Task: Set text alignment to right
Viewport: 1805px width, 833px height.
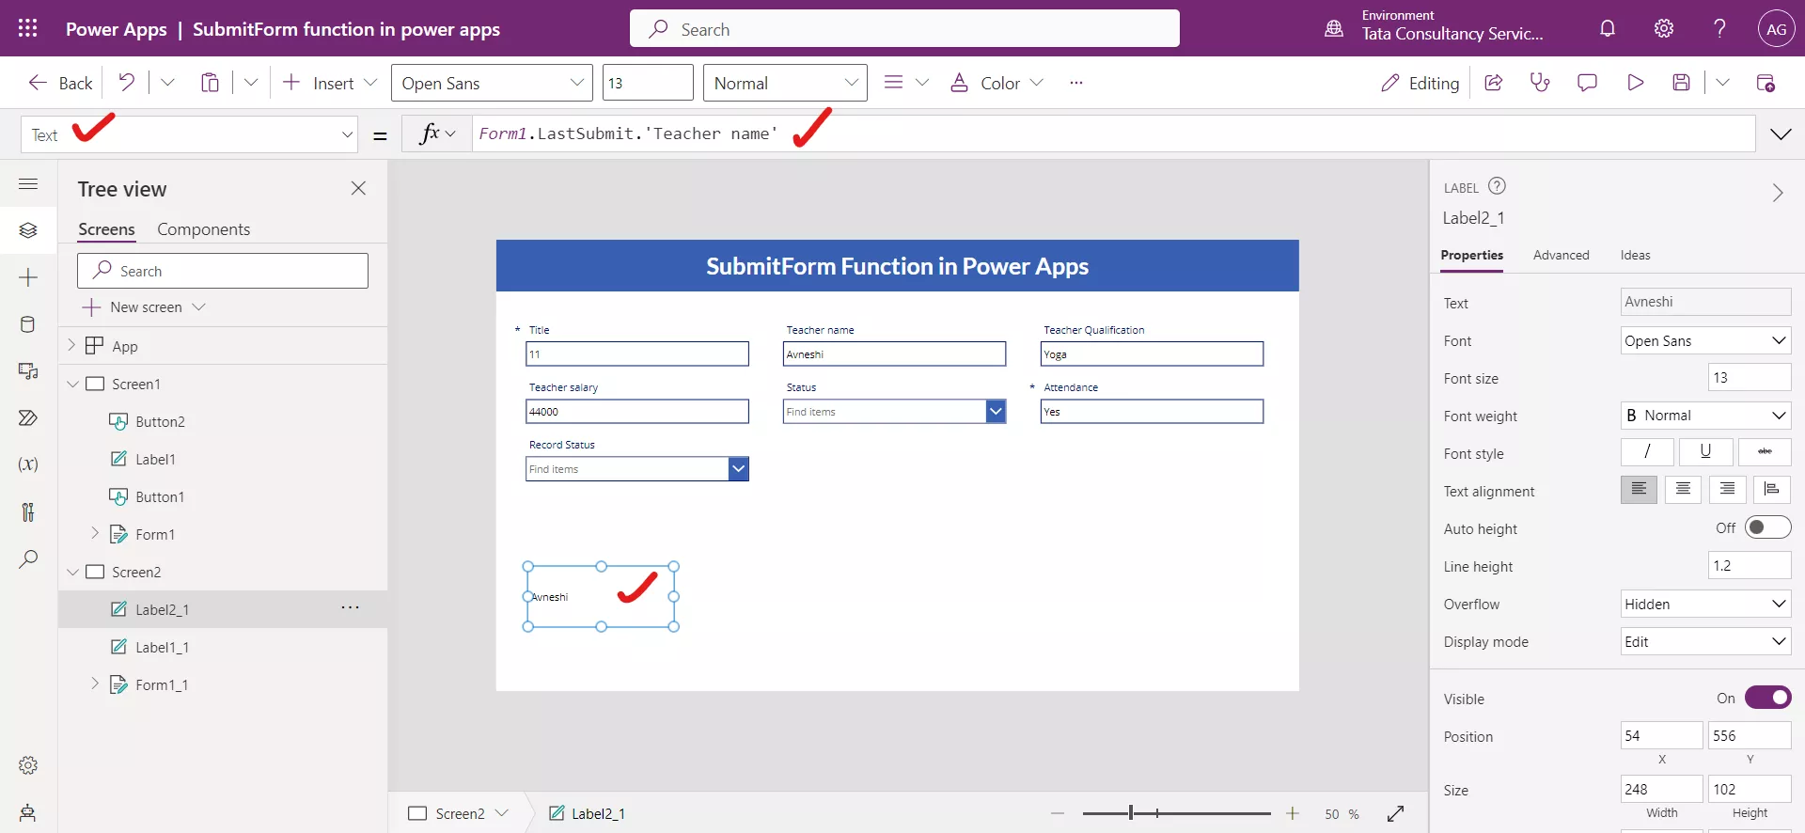Action: click(x=1728, y=490)
